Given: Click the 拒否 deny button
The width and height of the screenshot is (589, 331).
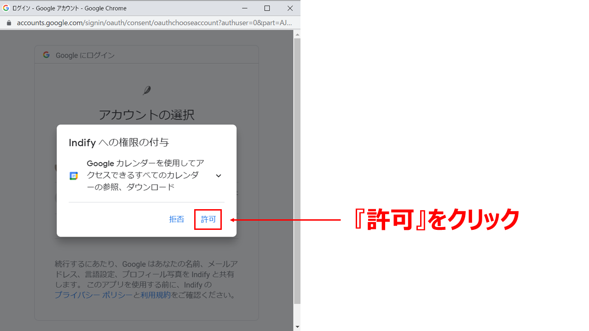Looking at the screenshot, I should coord(177,220).
